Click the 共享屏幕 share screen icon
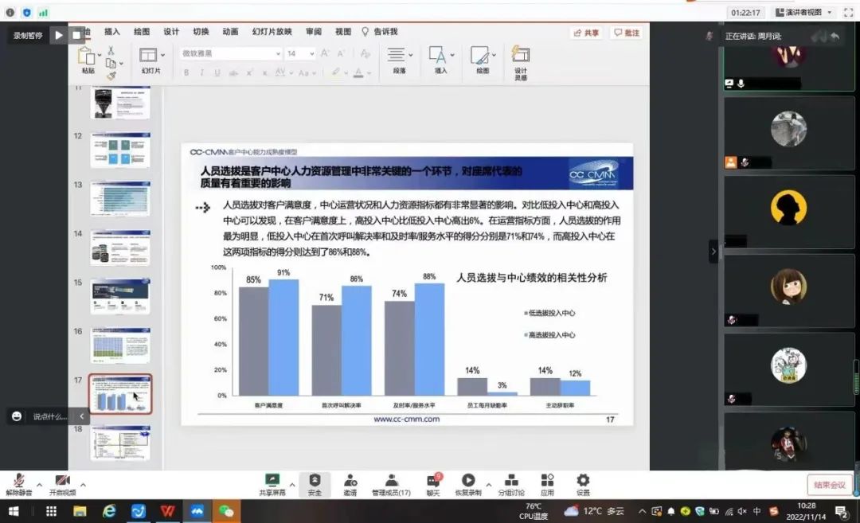 272,485
